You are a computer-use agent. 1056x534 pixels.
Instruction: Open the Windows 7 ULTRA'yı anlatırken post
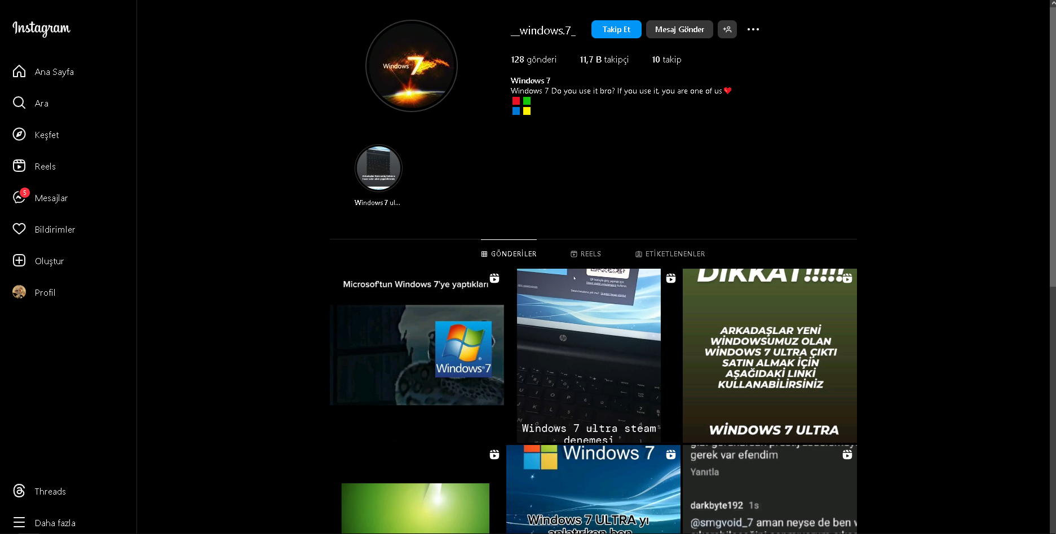593,489
